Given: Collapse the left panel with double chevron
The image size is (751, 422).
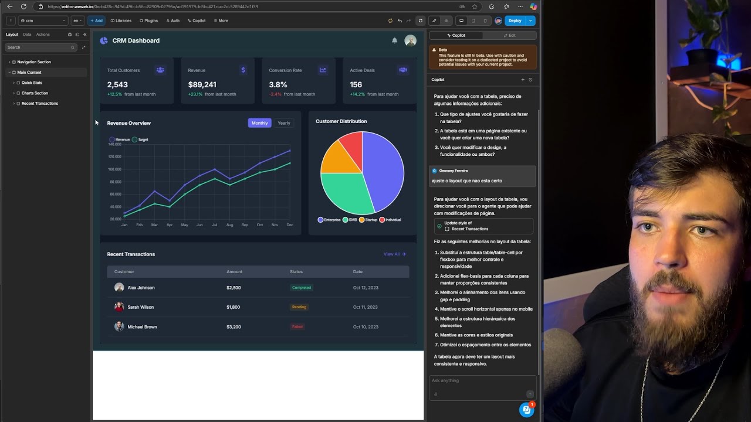Looking at the screenshot, I should point(84,35).
